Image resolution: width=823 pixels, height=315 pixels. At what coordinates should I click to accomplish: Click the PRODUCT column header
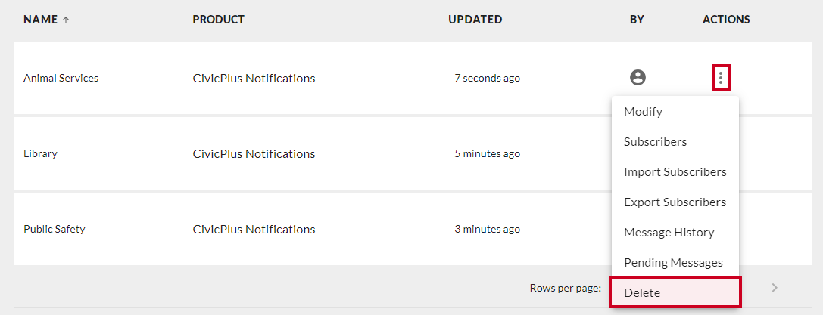(218, 20)
